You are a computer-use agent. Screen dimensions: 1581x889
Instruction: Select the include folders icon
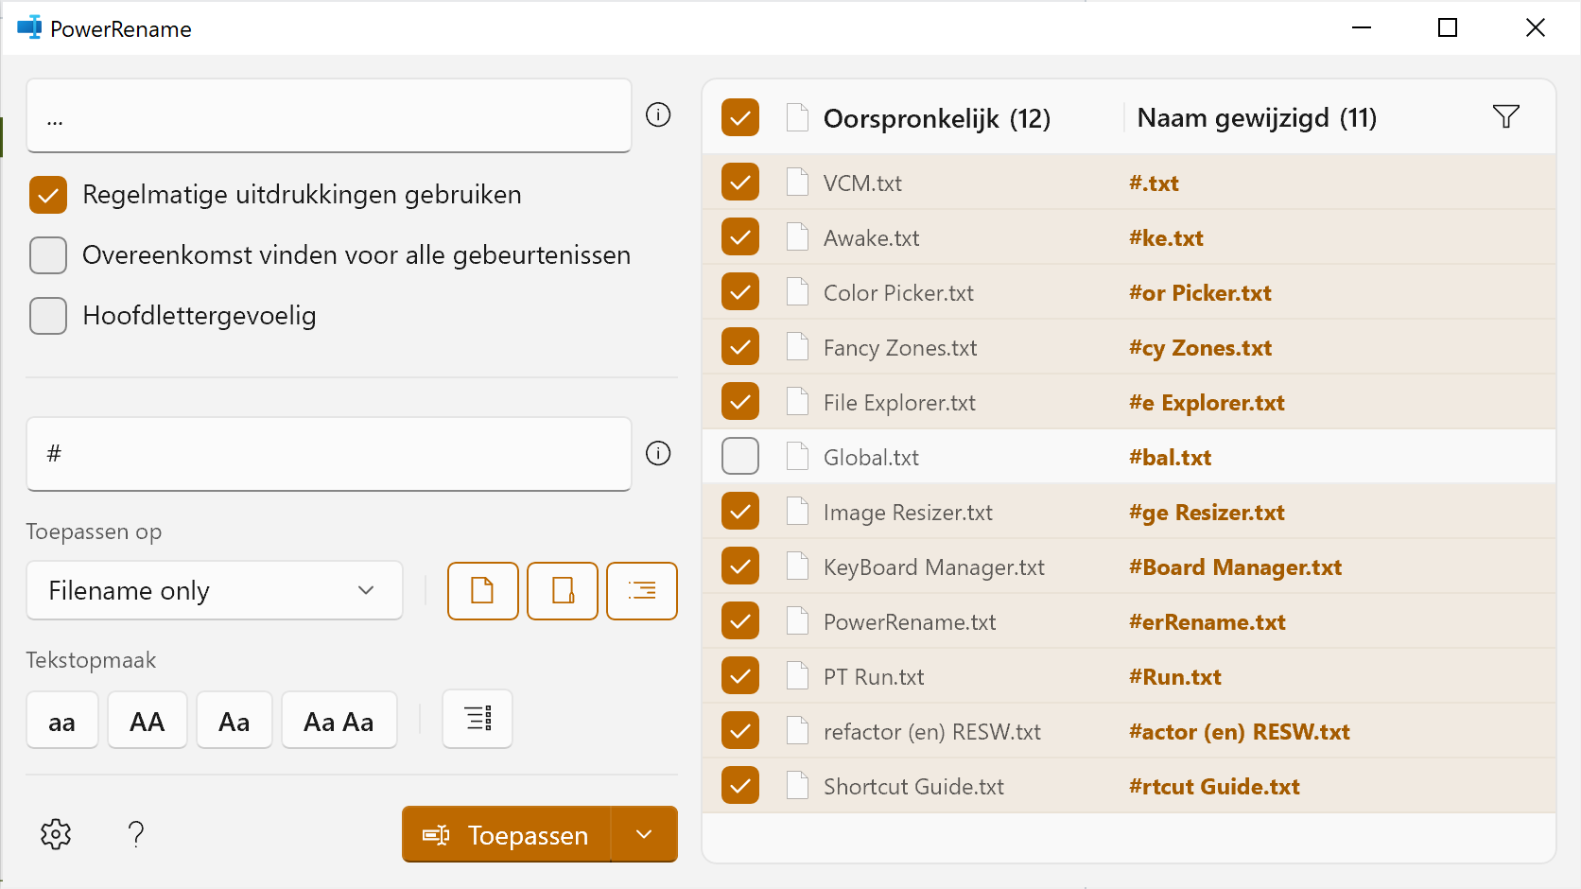coord(562,590)
